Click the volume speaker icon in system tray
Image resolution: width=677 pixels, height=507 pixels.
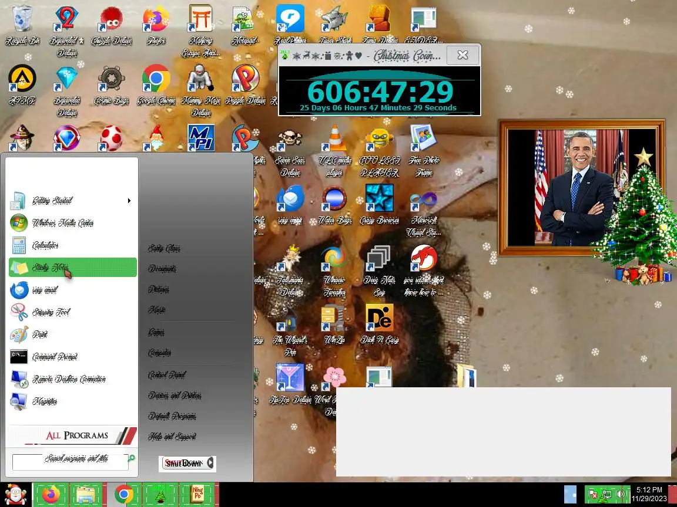(620, 495)
